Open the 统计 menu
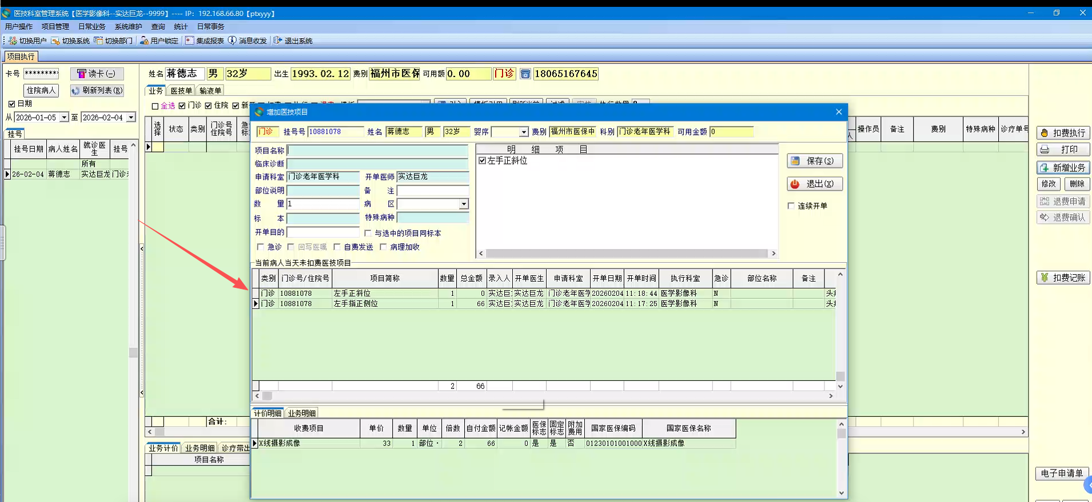The height and width of the screenshot is (502, 1092). pyautogui.click(x=181, y=27)
